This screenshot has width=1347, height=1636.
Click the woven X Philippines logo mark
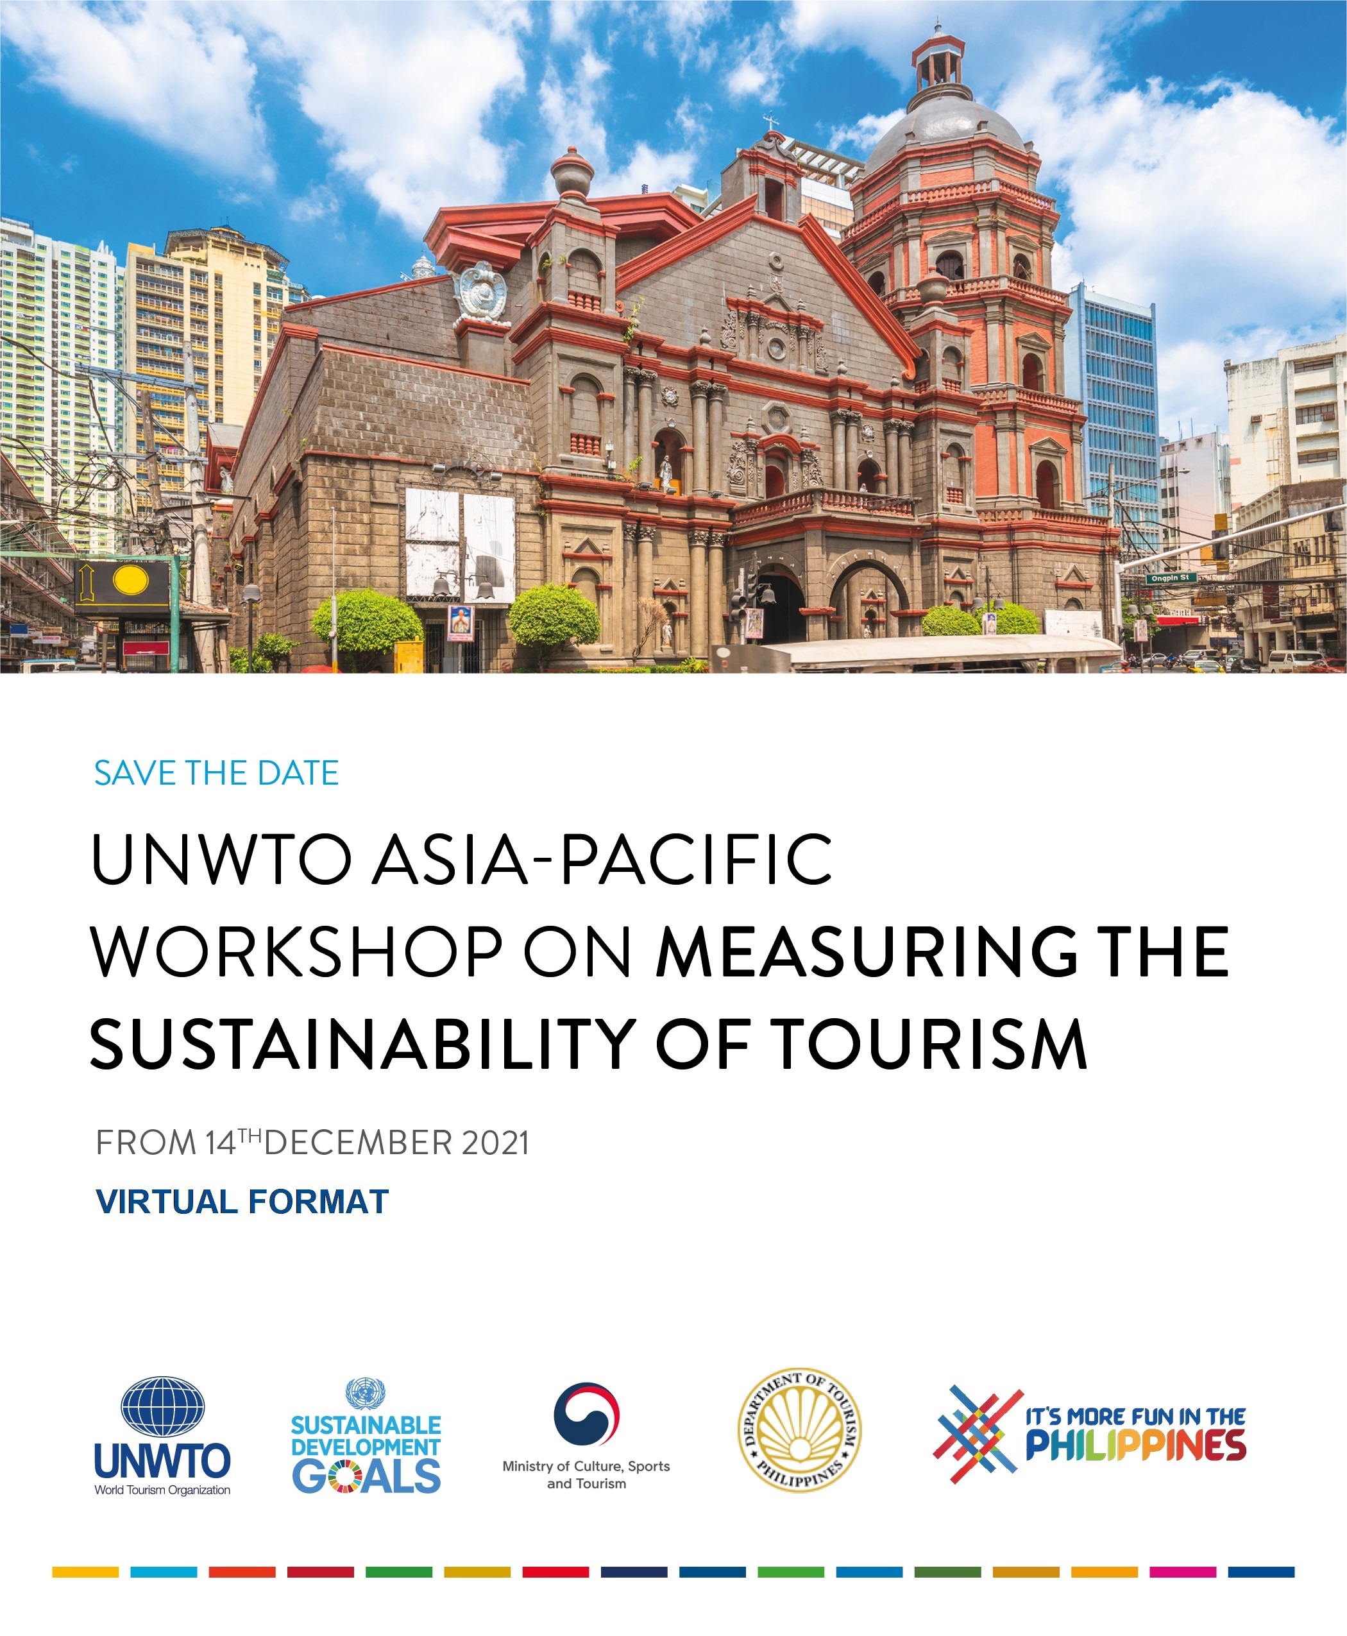(x=977, y=1434)
